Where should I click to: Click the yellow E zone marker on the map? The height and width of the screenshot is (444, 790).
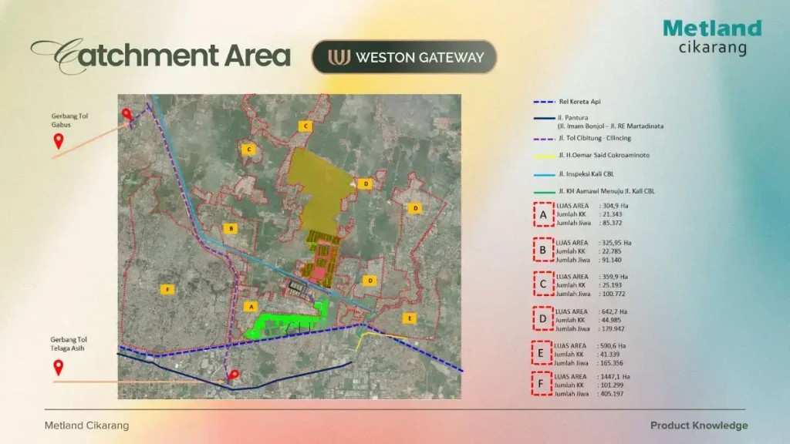(x=408, y=317)
